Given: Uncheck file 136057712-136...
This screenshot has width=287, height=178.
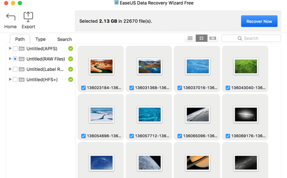Looking at the screenshot, I should click(x=132, y=136).
